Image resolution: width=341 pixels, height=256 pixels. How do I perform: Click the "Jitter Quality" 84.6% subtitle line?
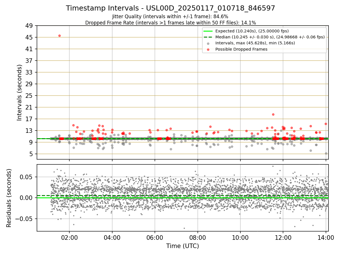170,16
